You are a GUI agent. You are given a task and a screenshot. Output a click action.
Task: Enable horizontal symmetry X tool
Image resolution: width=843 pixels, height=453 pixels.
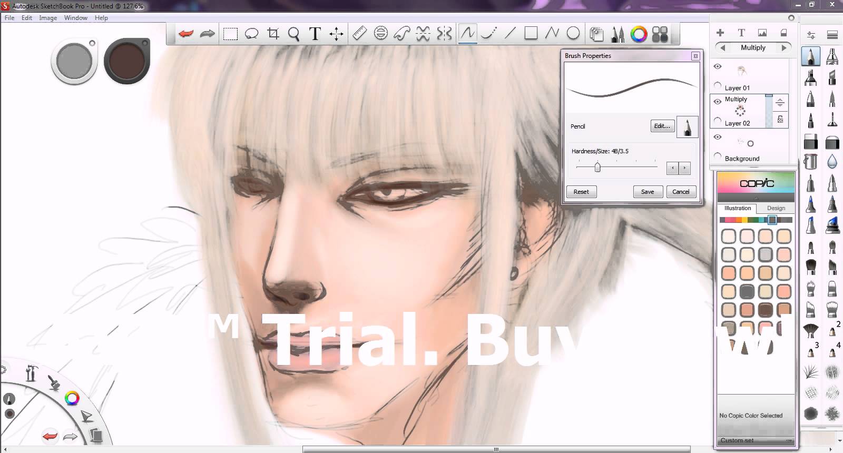click(423, 34)
